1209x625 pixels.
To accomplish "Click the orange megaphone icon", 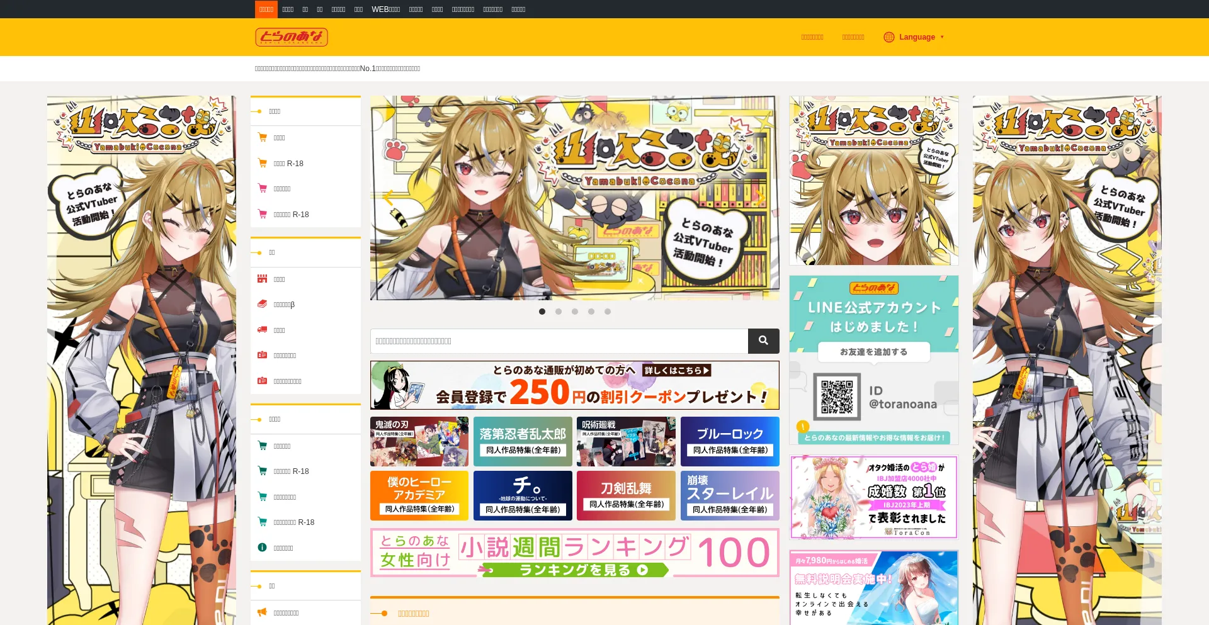I will pos(263,612).
